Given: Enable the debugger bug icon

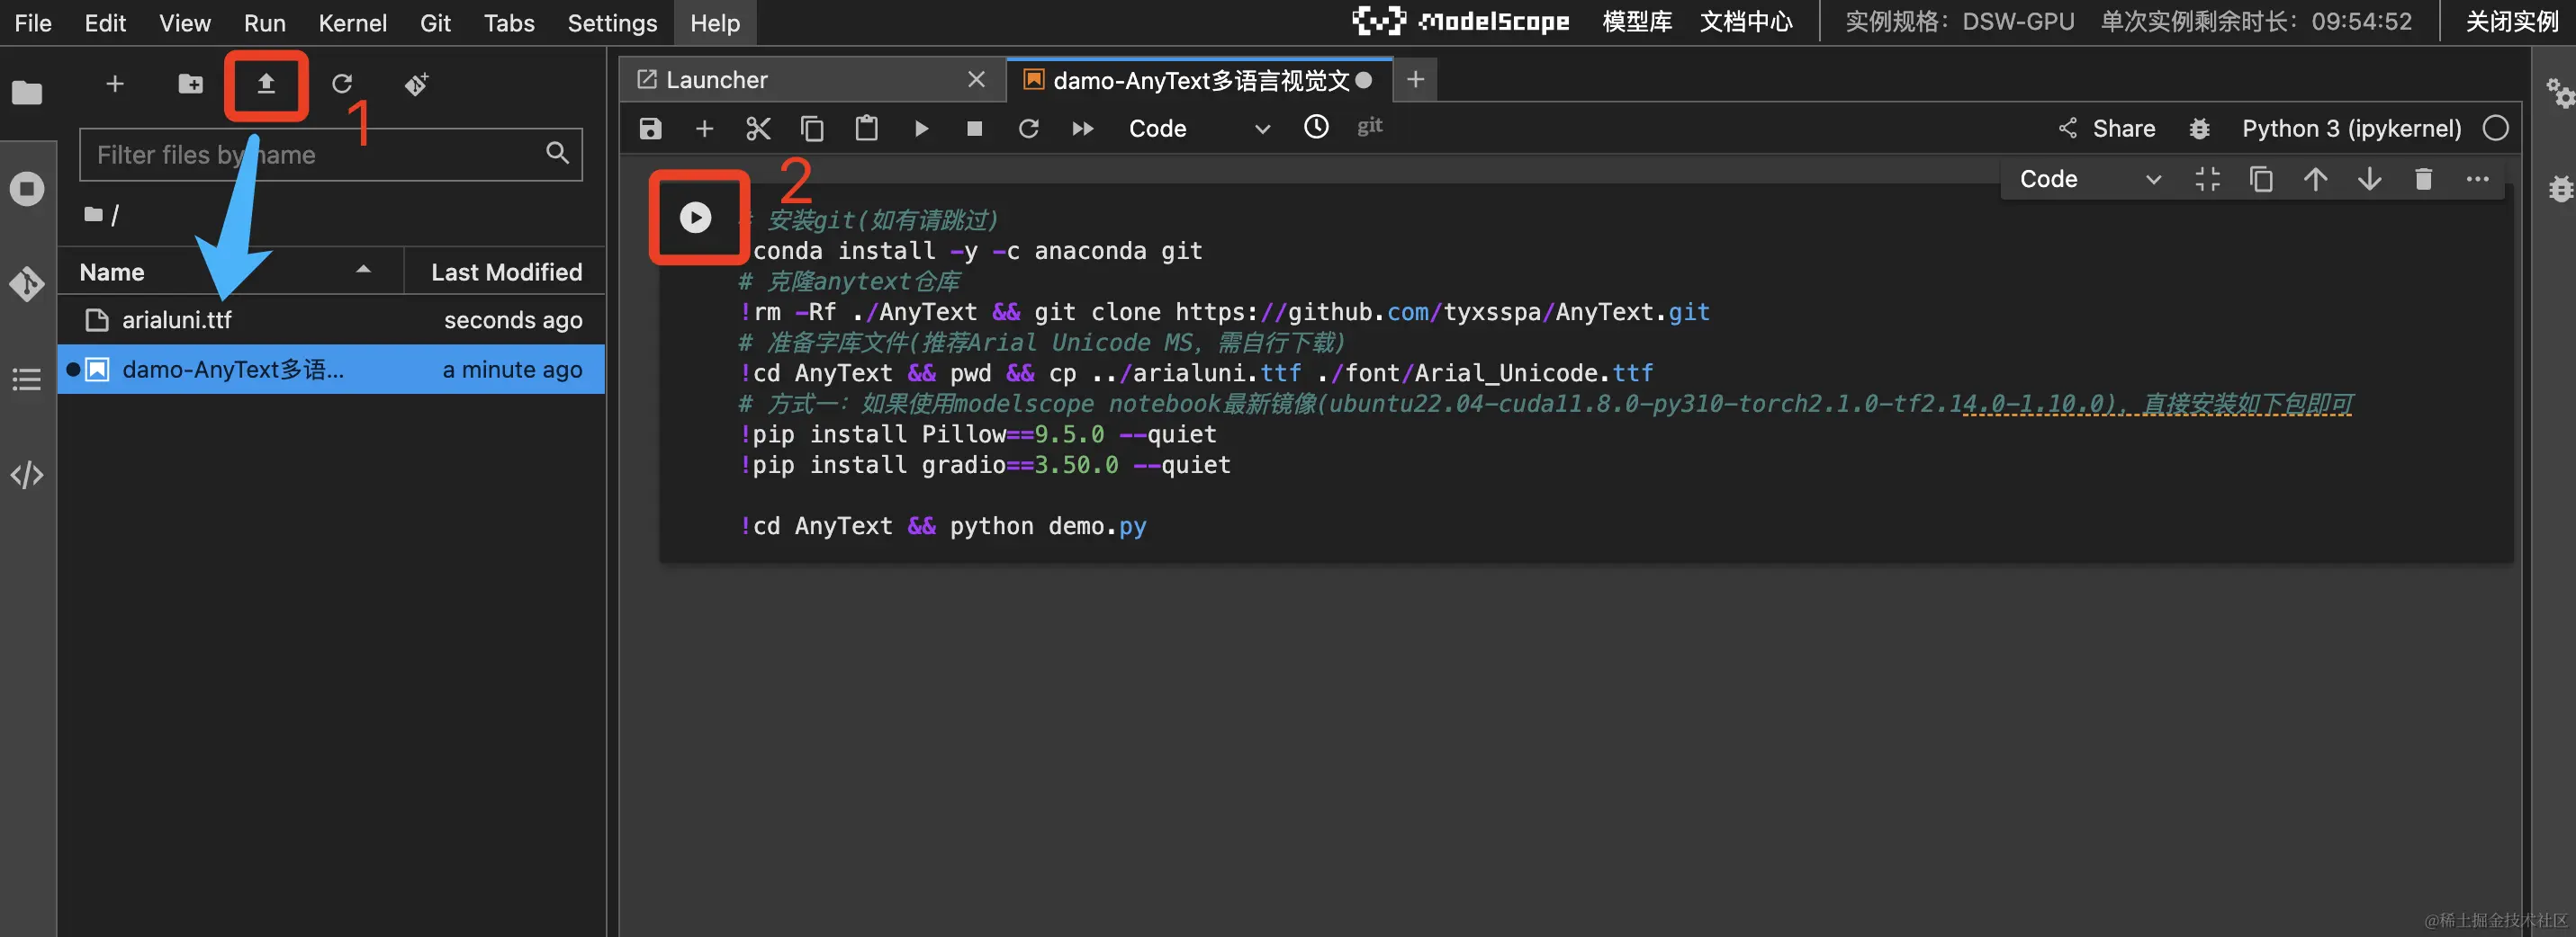Looking at the screenshot, I should pos(2200,128).
